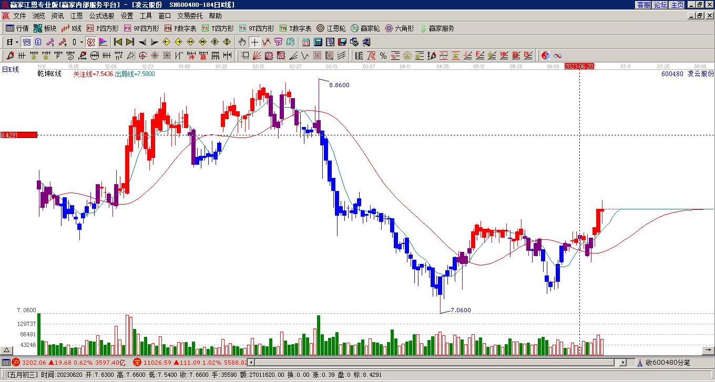
Task: Click the red starburst icon
Action: 155,56
